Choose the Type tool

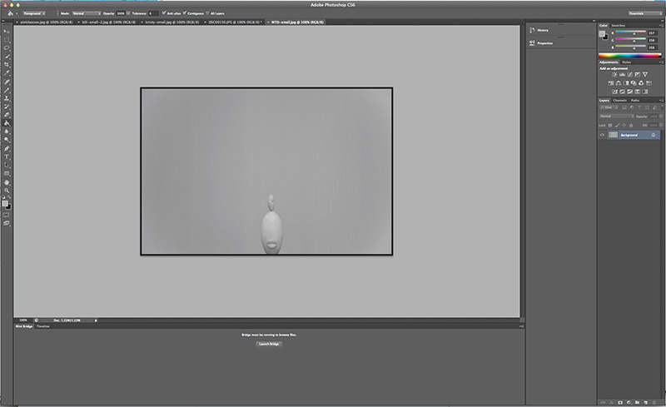point(7,156)
